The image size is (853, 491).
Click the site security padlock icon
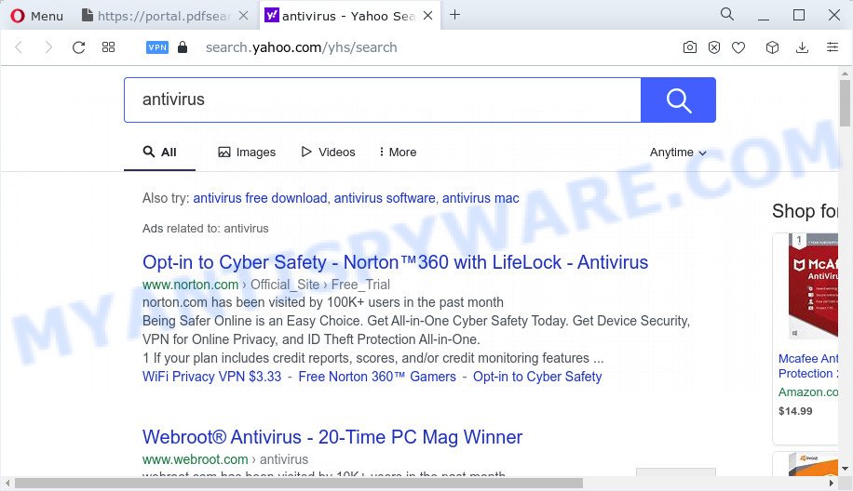tap(183, 47)
